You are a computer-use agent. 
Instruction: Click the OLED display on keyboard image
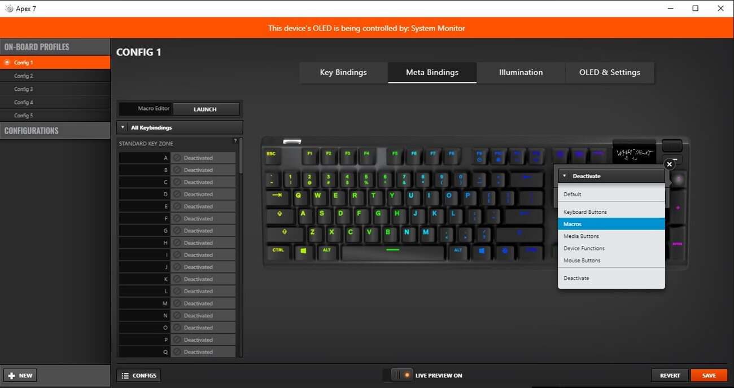pos(634,152)
